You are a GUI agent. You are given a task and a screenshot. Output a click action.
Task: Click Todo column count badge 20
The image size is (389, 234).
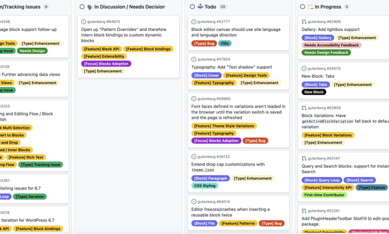coord(223,7)
